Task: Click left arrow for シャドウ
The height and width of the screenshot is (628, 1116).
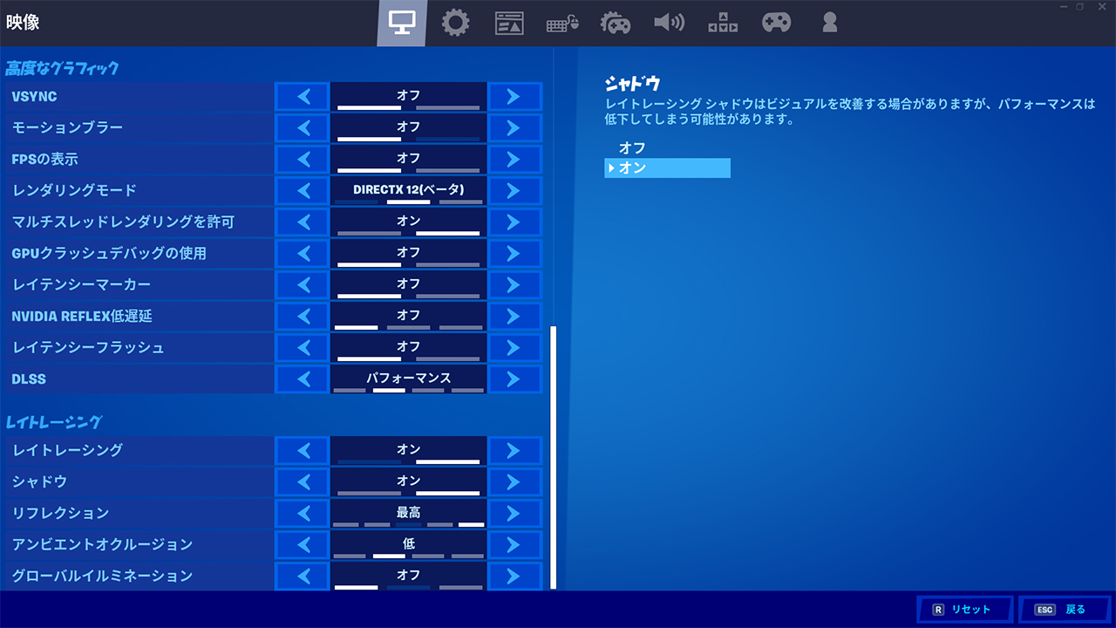Action: pyautogui.click(x=303, y=481)
